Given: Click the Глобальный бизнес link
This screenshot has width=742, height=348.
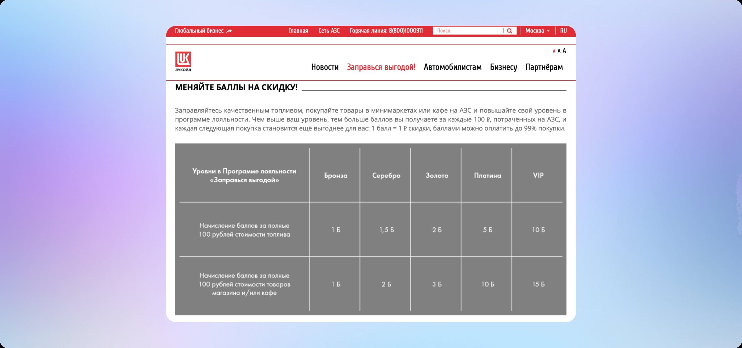Looking at the screenshot, I should [199, 31].
